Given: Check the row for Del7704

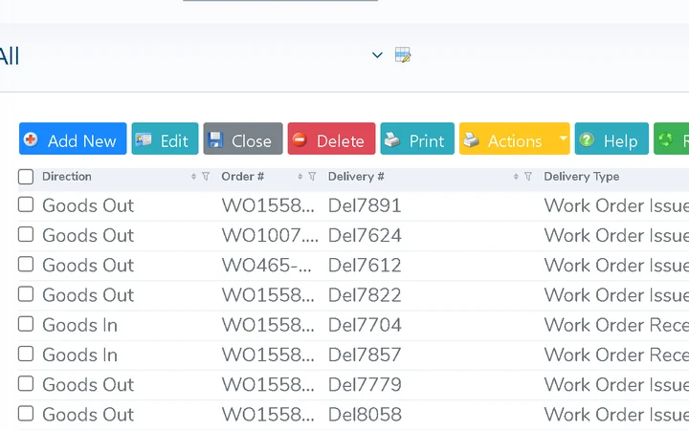Looking at the screenshot, I should 26,324.
